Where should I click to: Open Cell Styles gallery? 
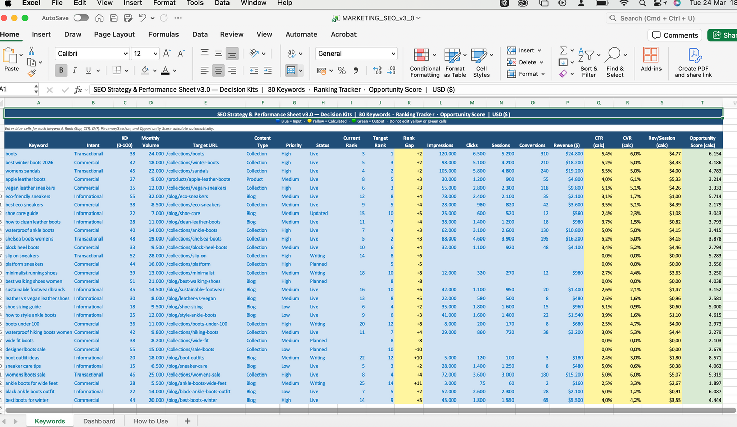point(481,63)
